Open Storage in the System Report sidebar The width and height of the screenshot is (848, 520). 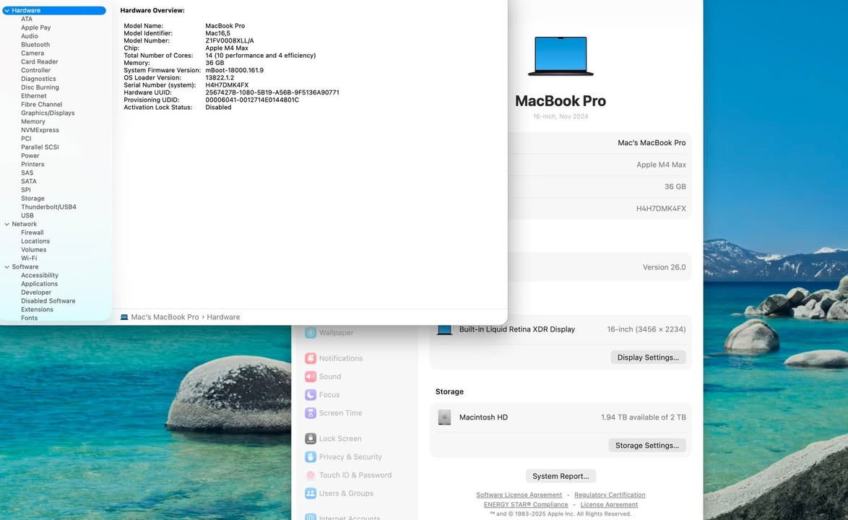[x=33, y=199]
